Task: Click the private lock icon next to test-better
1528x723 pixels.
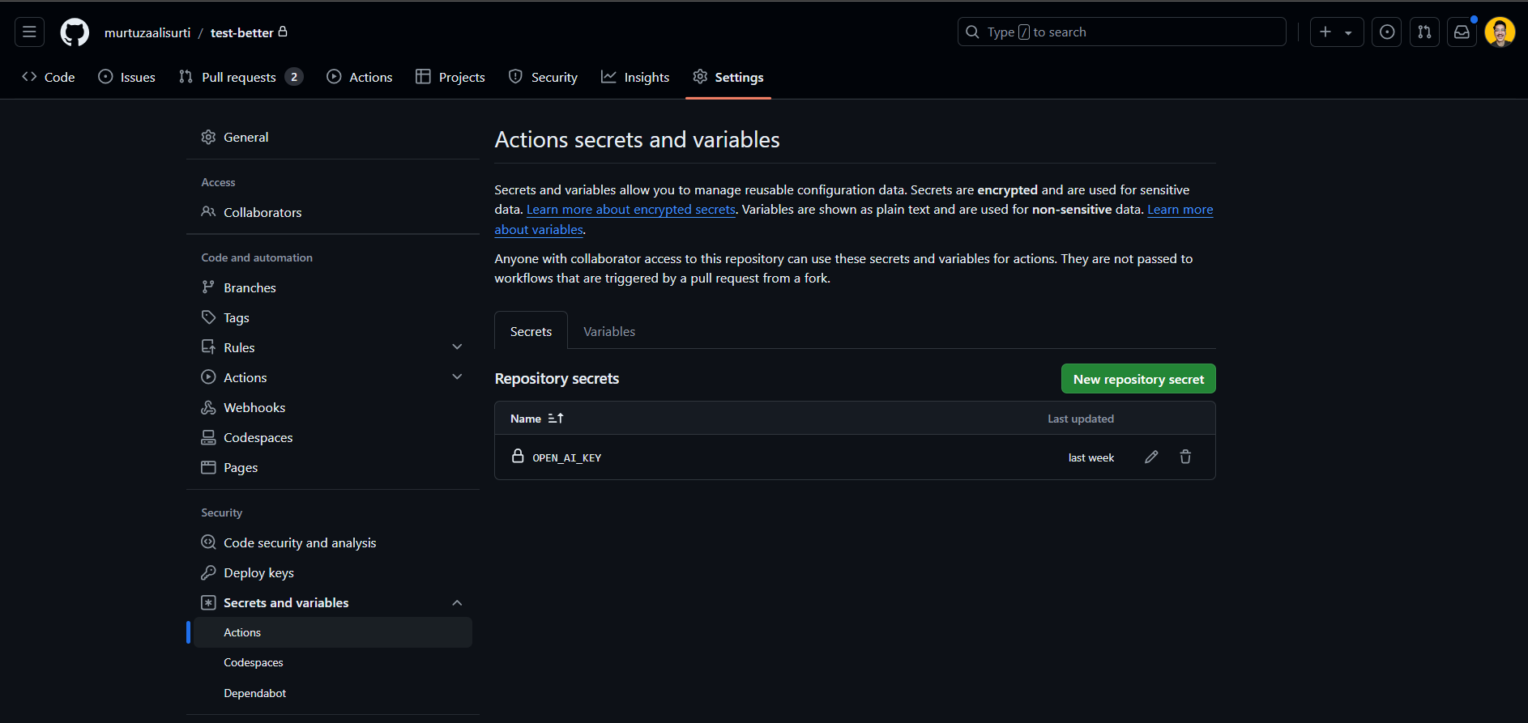Action: tap(283, 32)
